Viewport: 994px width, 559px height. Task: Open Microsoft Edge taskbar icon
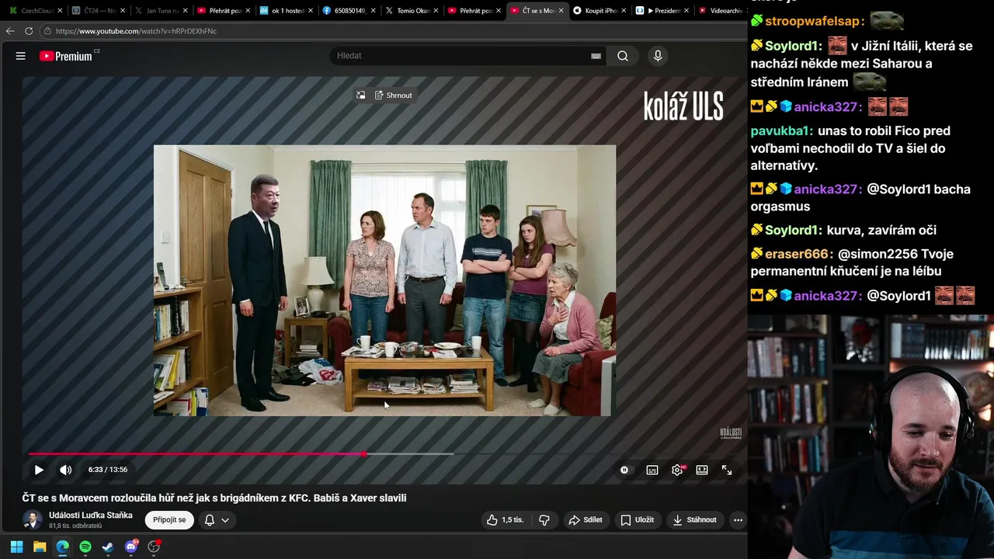(62, 547)
